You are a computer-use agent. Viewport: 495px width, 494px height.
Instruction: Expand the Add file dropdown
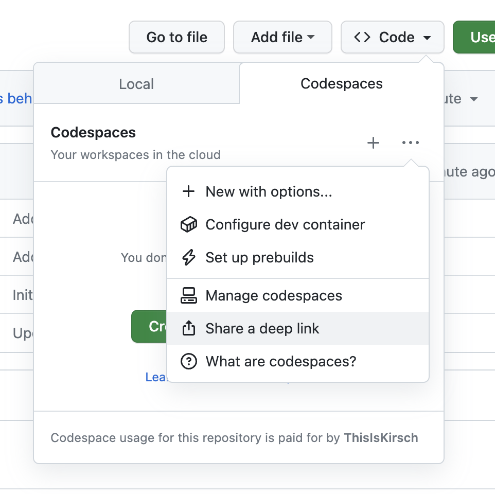(x=312, y=37)
